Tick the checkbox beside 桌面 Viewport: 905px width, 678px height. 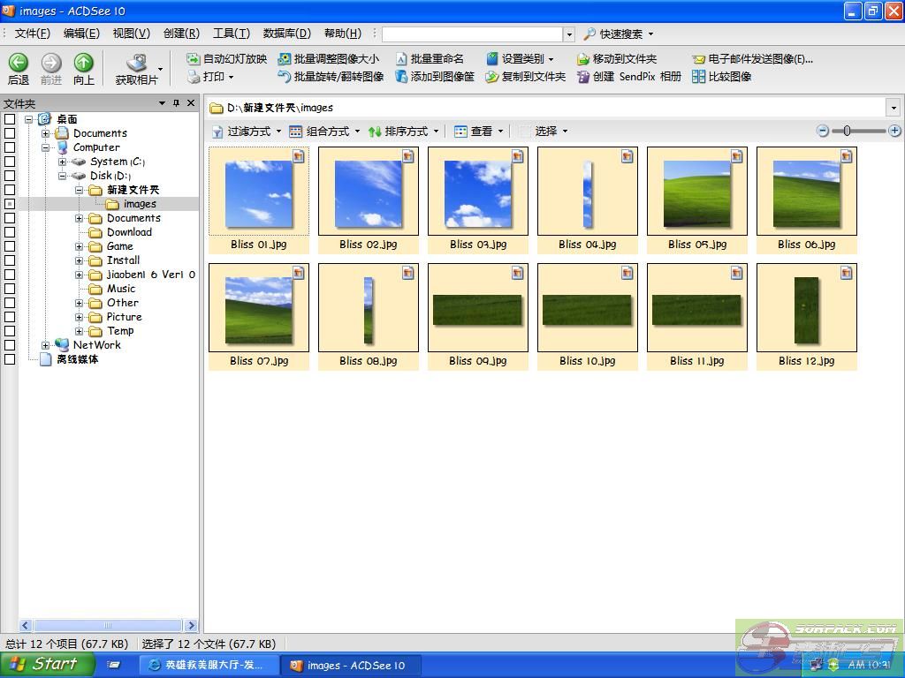(x=10, y=119)
